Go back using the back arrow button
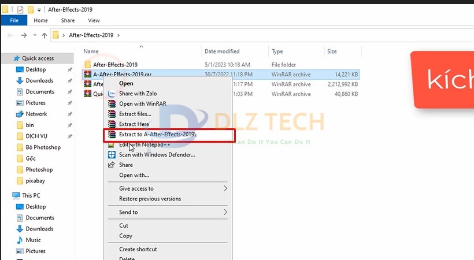Viewport: 474px width, 260px height. tap(10, 35)
